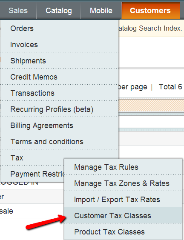Choose Orders from the Sales menu

[x=60, y=29]
